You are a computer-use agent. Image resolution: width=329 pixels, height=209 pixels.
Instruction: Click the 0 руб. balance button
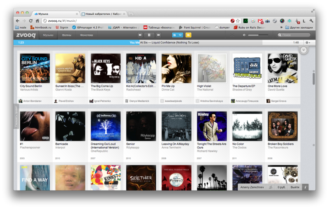[281, 187]
